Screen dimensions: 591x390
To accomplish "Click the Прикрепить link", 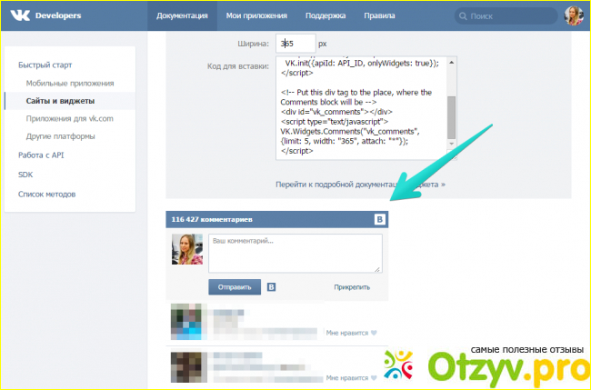I will coord(352,287).
